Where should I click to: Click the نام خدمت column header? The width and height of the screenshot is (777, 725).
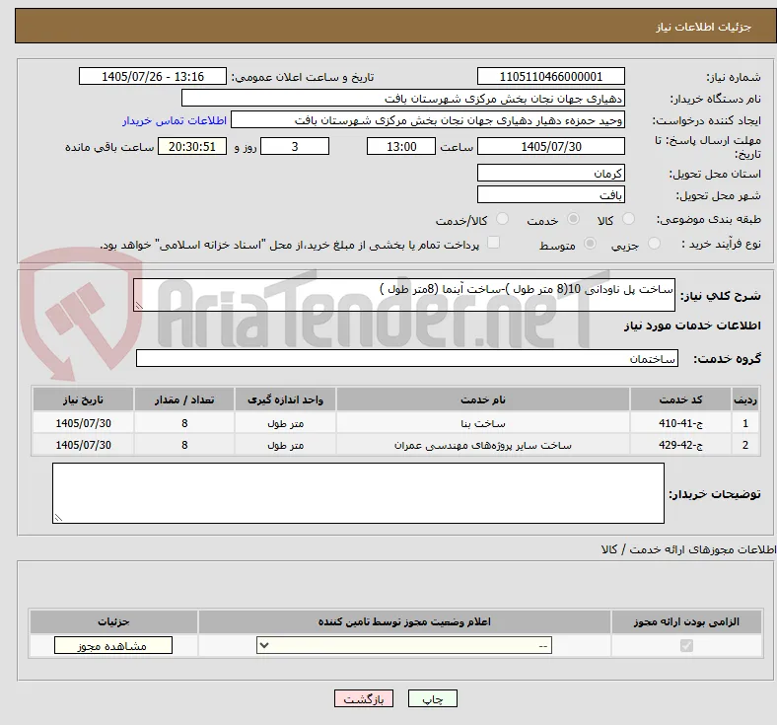(x=482, y=399)
